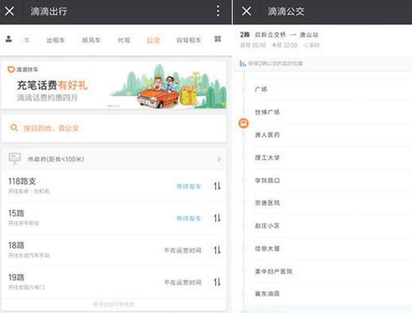
Task: Tap the realtime bus location notice bar
Action: tap(323, 64)
